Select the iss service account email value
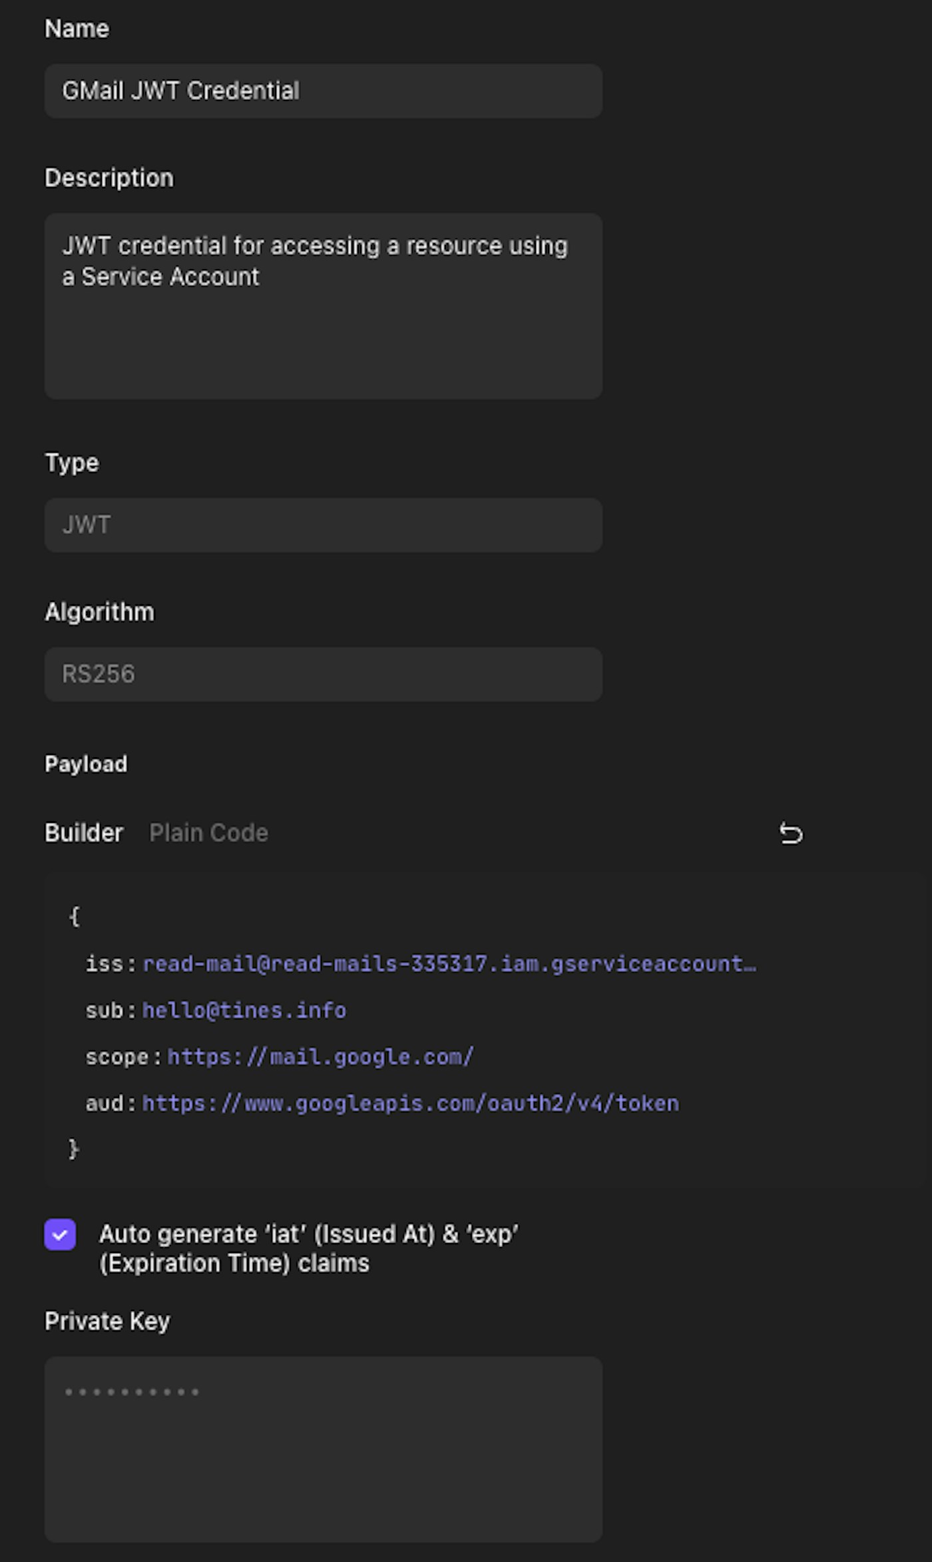Screen dimensions: 932x1562 click(x=449, y=964)
